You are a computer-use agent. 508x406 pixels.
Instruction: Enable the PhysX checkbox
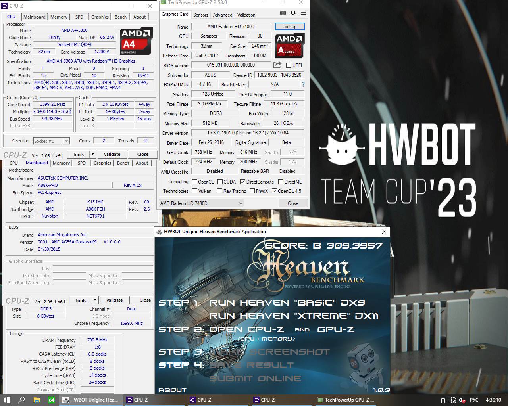tap(252, 191)
